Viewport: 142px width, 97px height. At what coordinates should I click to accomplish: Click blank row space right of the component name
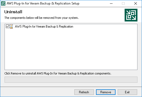pos(105,27)
